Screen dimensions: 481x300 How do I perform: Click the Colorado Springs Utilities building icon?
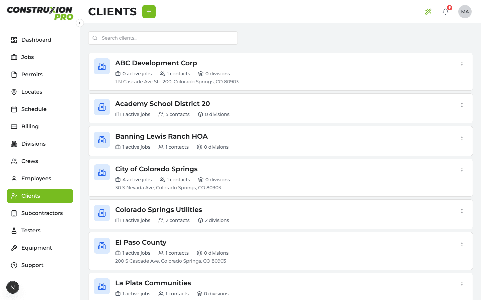click(102, 213)
